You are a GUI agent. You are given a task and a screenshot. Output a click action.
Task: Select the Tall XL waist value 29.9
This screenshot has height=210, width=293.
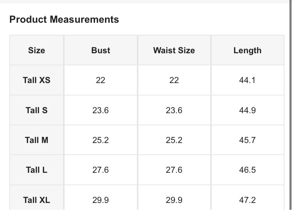(x=174, y=200)
